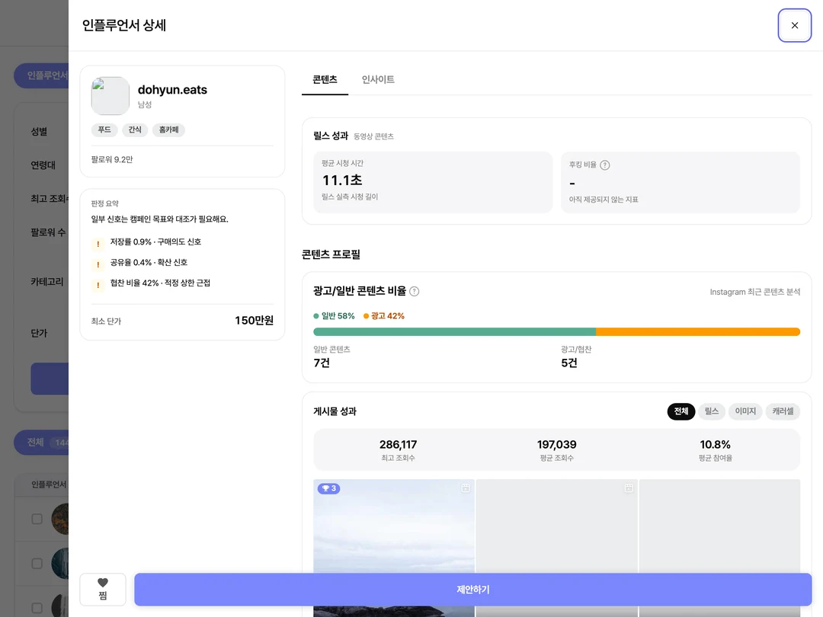Image resolution: width=823 pixels, height=617 pixels.
Task: Click Instagram 최근 콘텐츠 분석 label
Action: (754, 292)
